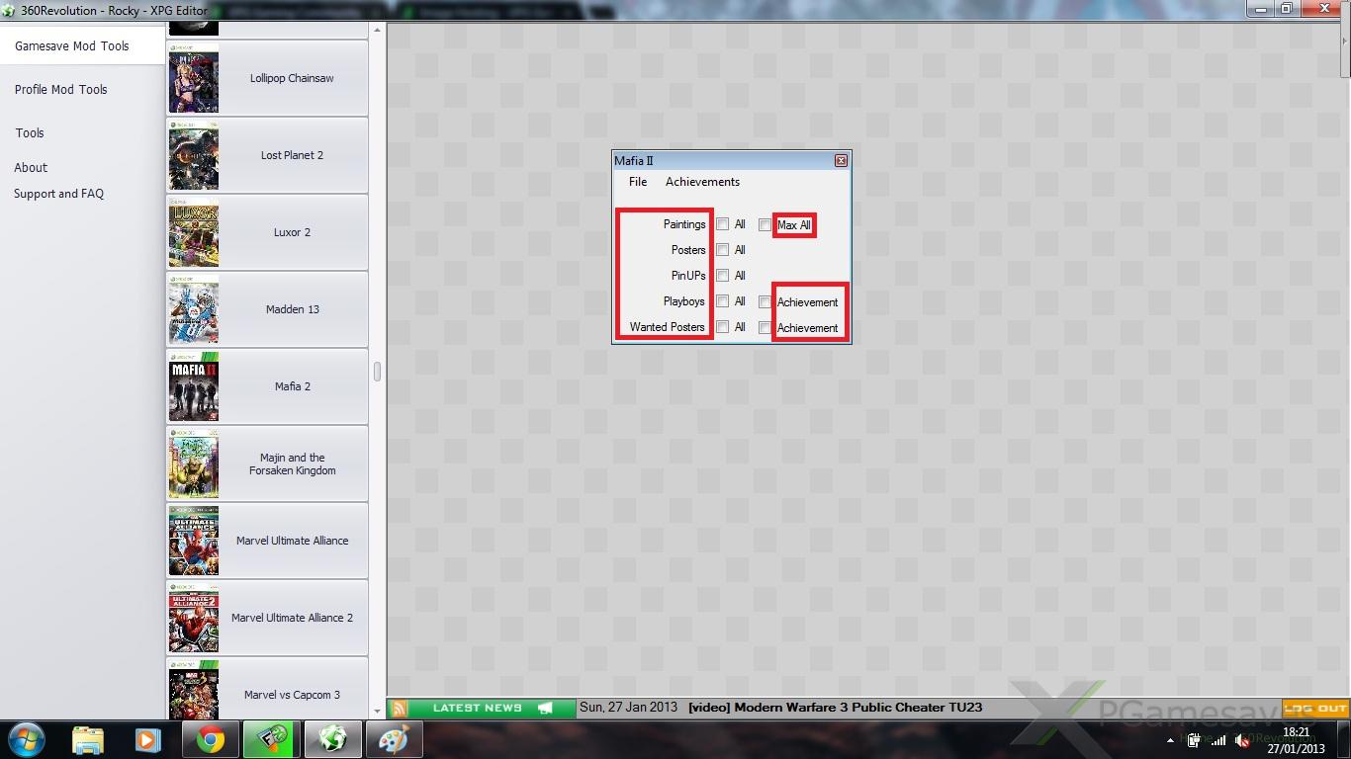Open Google Chrome from the taskbar
The image size is (1351, 759).
[x=210, y=739]
